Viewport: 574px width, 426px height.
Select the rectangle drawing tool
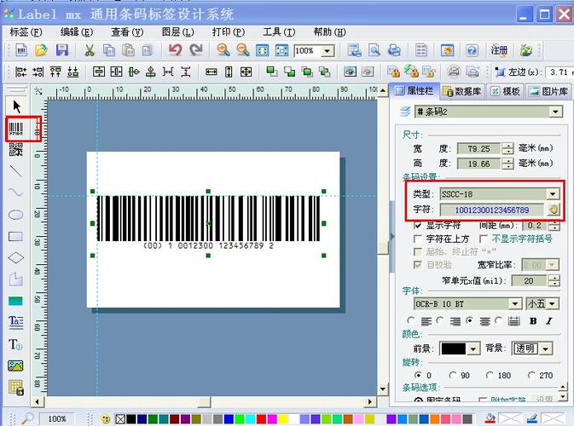[16, 236]
